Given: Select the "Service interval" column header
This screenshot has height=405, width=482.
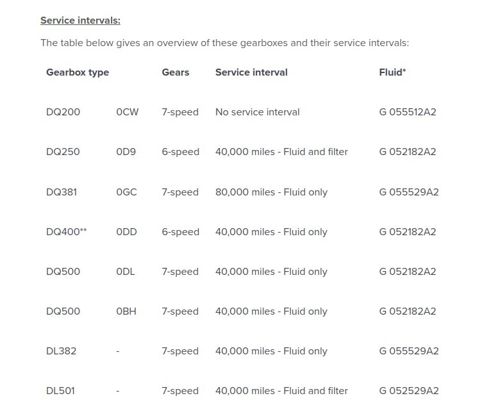Looking at the screenshot, I should 251,72.
